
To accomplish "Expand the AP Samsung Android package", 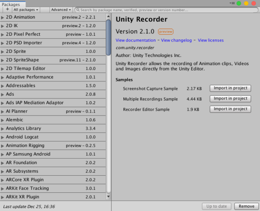I will (2, 154).
